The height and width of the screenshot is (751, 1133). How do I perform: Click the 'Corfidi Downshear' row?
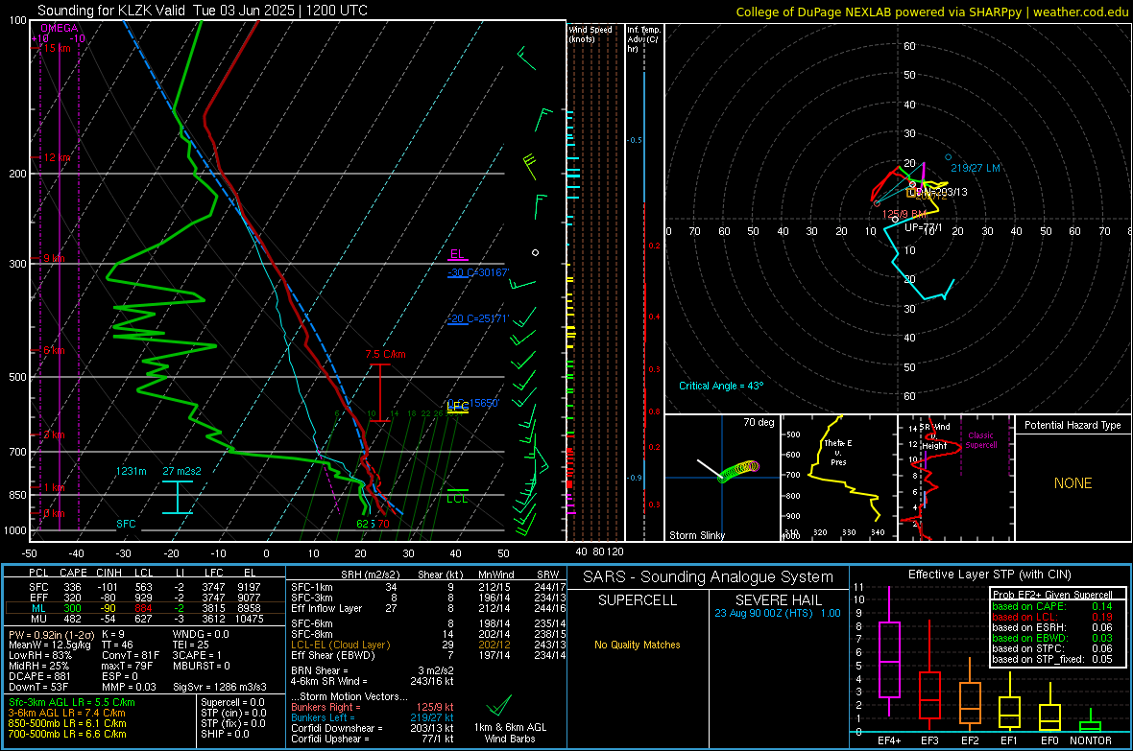point(373,728)
